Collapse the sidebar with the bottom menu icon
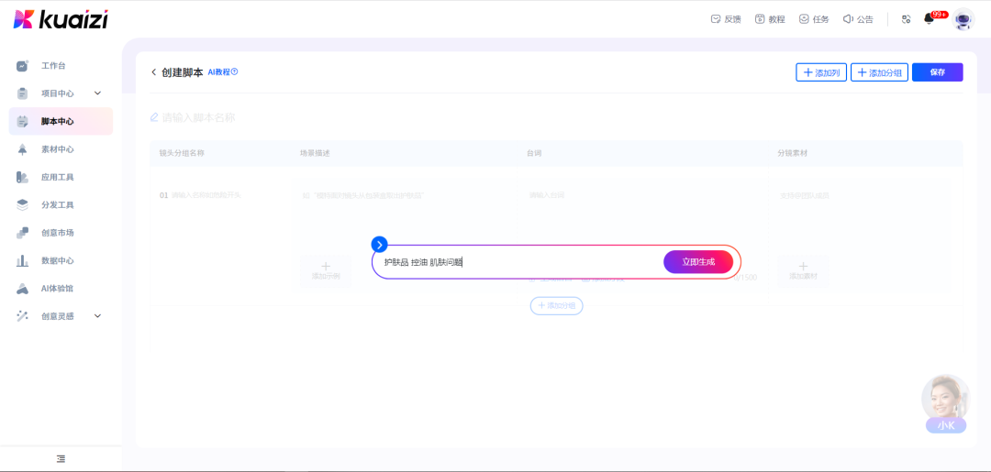 (61, 459)
